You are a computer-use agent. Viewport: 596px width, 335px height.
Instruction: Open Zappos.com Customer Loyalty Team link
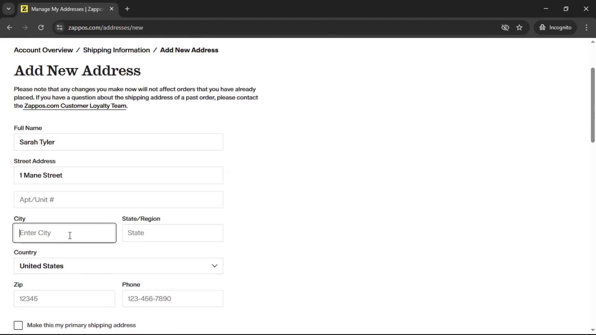click(75, 106)
